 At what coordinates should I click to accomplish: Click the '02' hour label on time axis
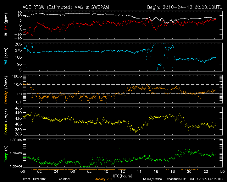pos(39,172)
